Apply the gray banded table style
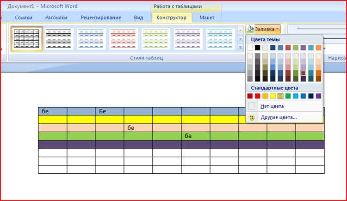 click(x=58, y=39)
